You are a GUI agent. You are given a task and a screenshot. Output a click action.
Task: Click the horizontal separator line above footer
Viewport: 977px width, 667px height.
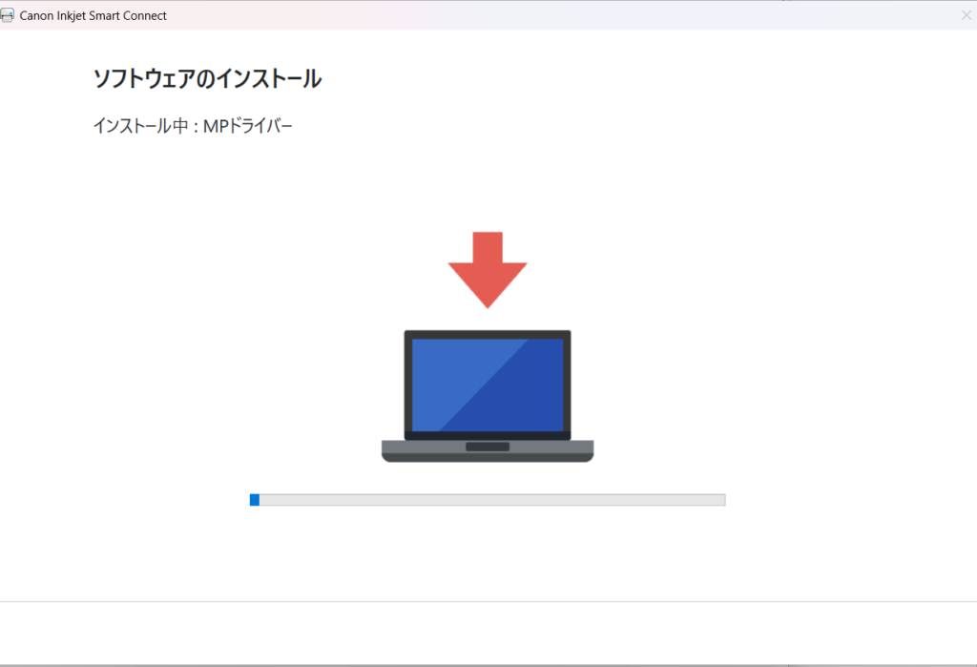click(x=488, y=601)
